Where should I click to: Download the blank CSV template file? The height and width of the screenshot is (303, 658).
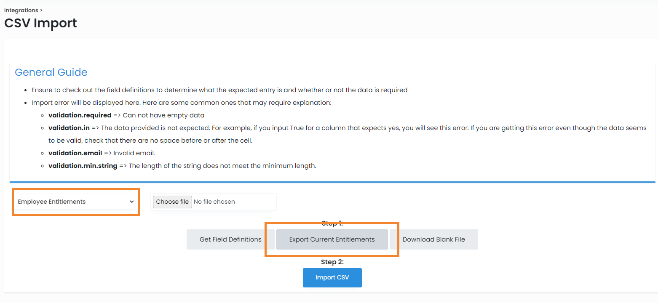[433, 239]
